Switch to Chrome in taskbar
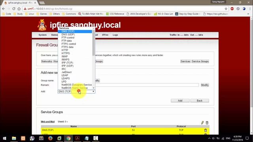This screenshot has height=142, width=253. coord(68,138)
